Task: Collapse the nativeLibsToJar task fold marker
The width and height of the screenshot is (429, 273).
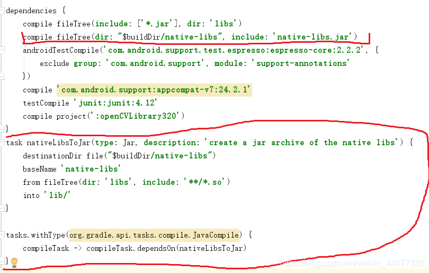Action: pos(2,143)
